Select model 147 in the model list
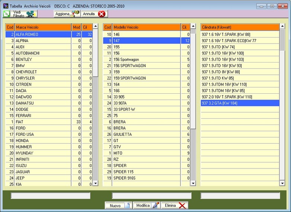The width and height of the screenshot is (291, 212). [x=147, y=41]
